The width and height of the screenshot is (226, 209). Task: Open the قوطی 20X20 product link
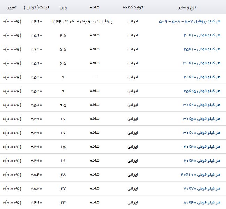point(202,77)
